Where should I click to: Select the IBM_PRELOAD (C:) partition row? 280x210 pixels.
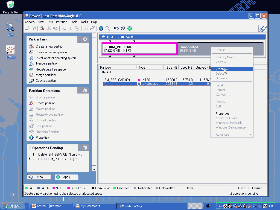pyautogui.click(x=116, y=80)
